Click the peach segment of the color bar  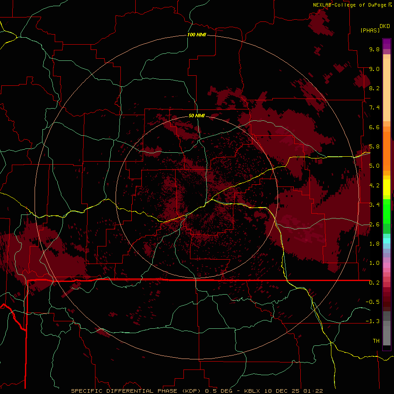pos(387,90)
